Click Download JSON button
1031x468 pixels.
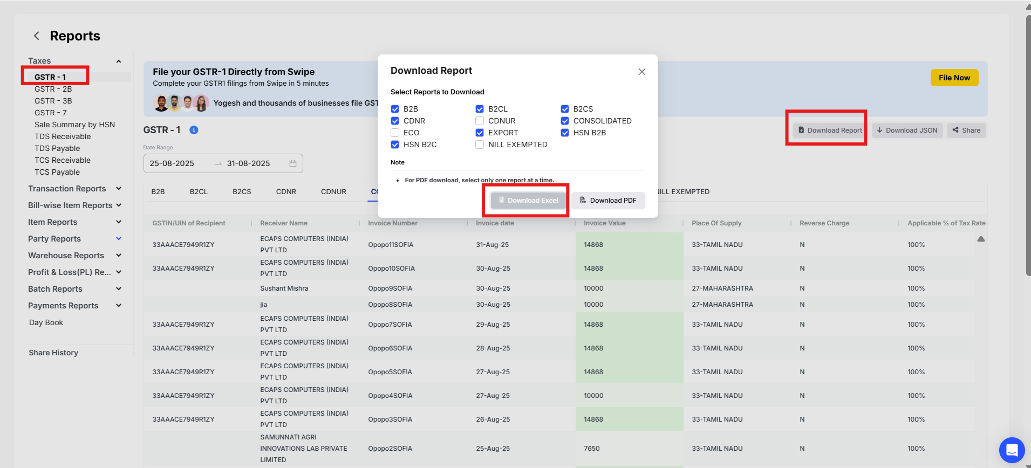coord(906,130)
